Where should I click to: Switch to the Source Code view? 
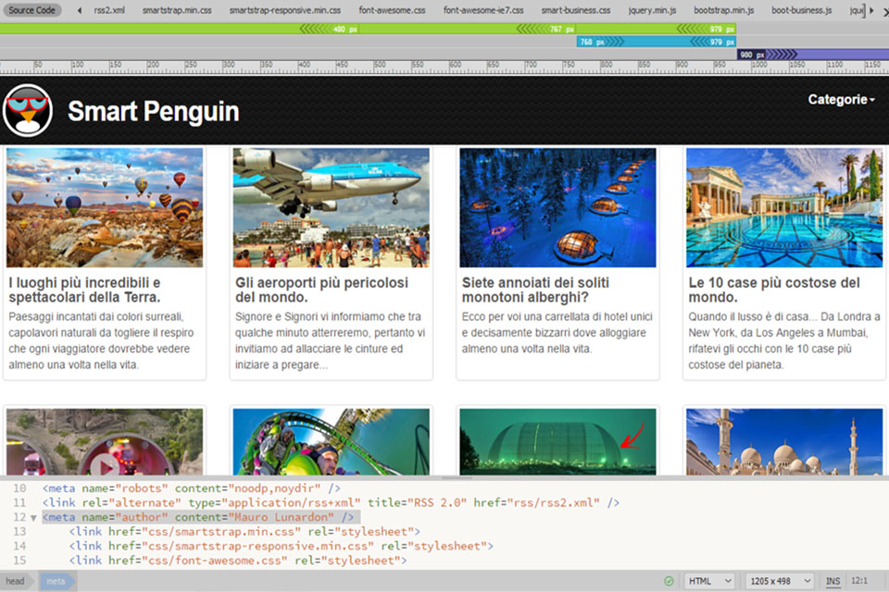click(32, 10)
